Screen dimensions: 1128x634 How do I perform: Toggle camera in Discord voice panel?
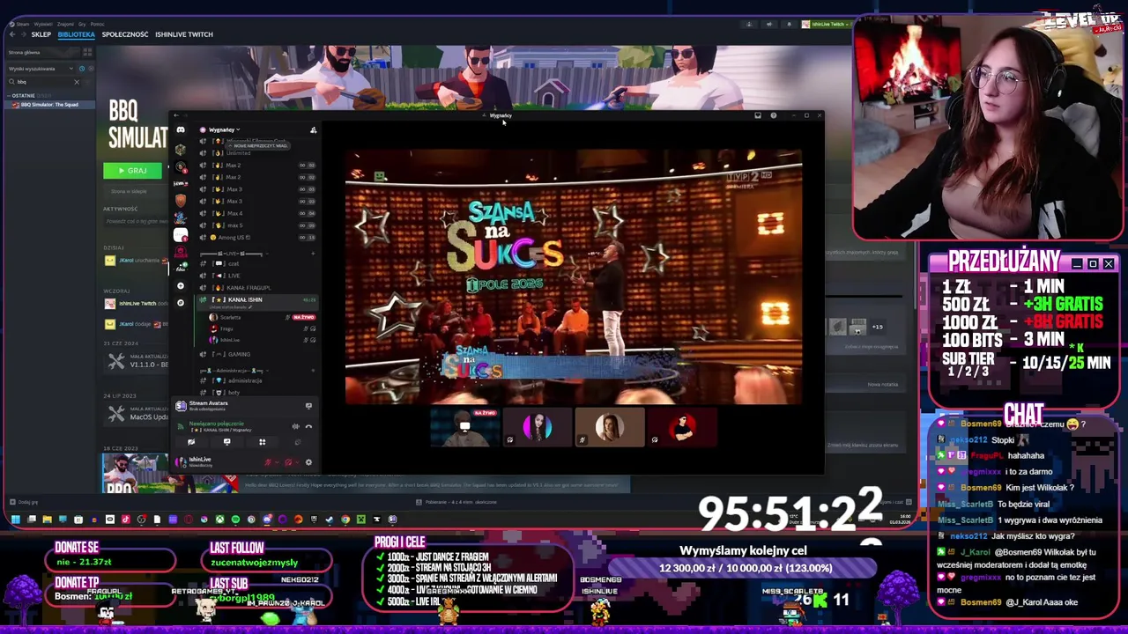pyautogui.click(x=191, y=442)
